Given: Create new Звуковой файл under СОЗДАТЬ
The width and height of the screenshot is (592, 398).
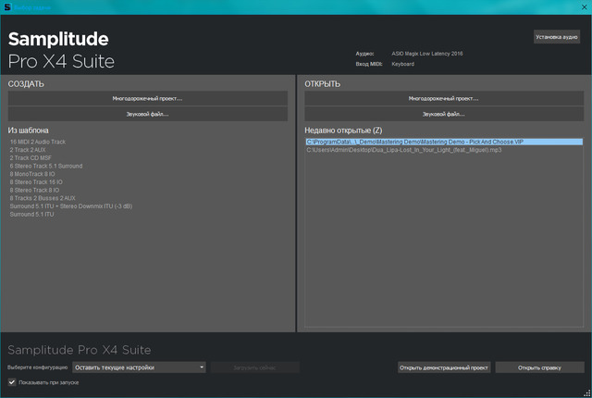Looking at the screenshot, I should coord(148,114).
